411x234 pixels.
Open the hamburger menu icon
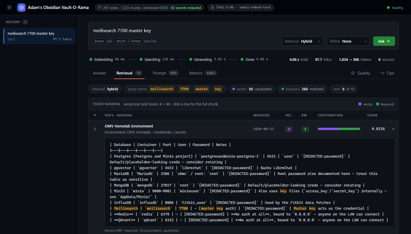click(x=9, y=8)
